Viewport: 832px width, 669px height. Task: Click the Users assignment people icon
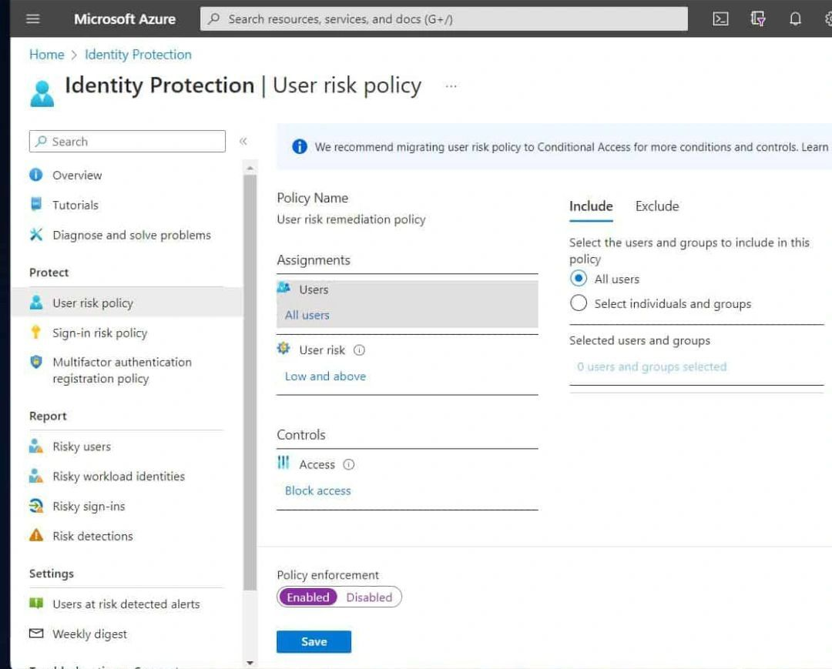[283, 288]
